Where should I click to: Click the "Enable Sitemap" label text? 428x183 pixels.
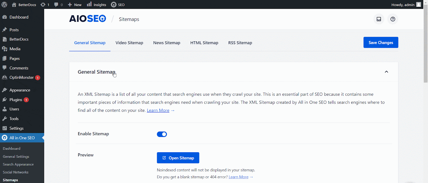point(93,134)
